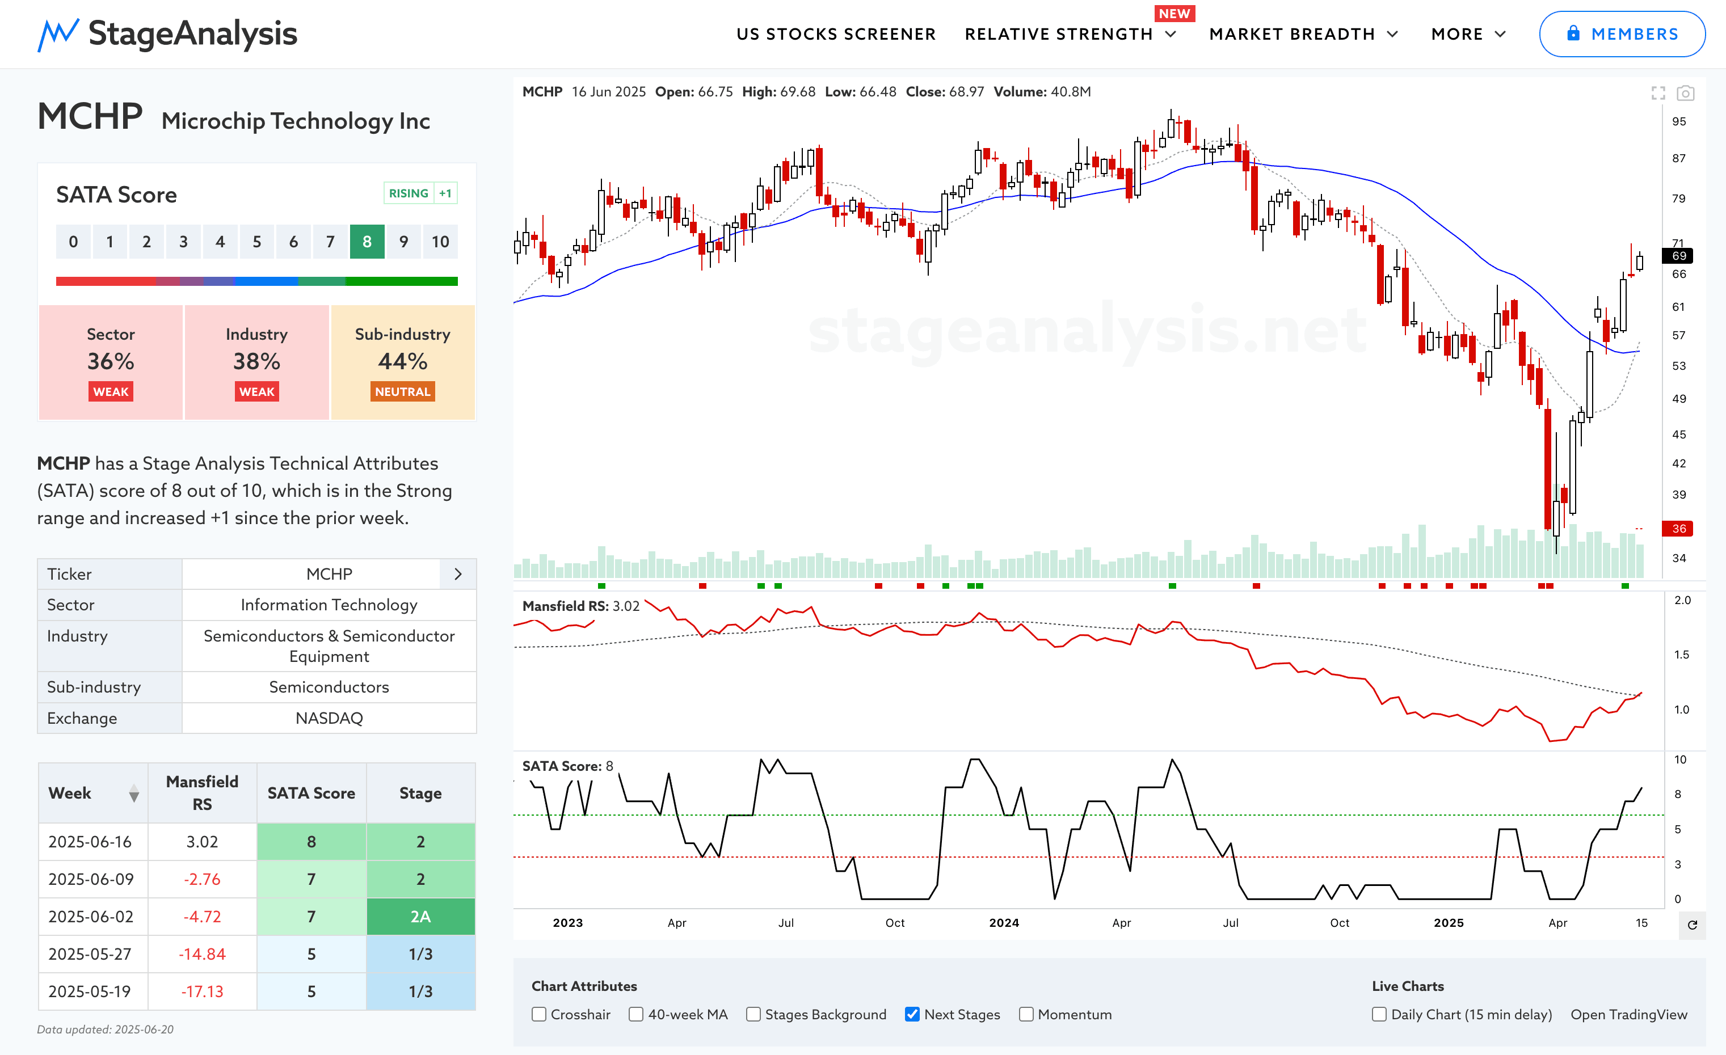
Task: Enable the Crosshair checkbox
Action: [538, 1014]
